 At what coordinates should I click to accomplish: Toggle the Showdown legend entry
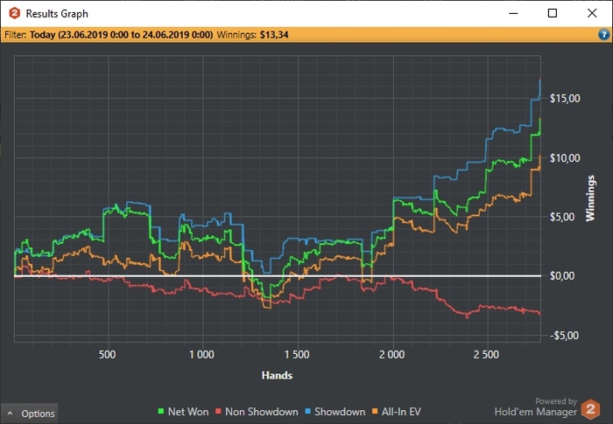(x=335, y=412)
